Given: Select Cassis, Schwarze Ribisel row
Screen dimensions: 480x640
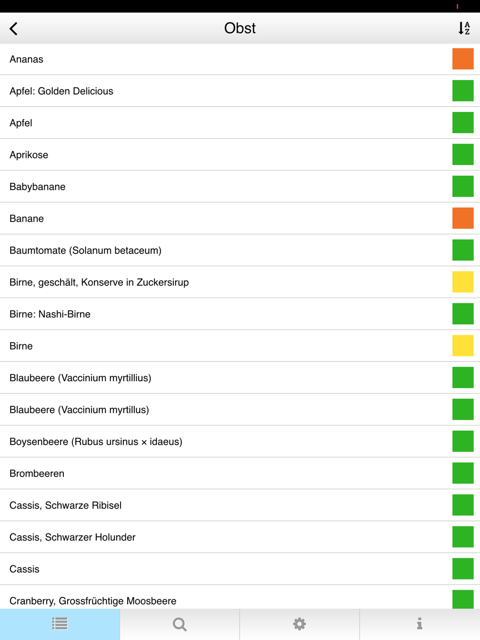Looking at the screenshot, I should 65,506.
